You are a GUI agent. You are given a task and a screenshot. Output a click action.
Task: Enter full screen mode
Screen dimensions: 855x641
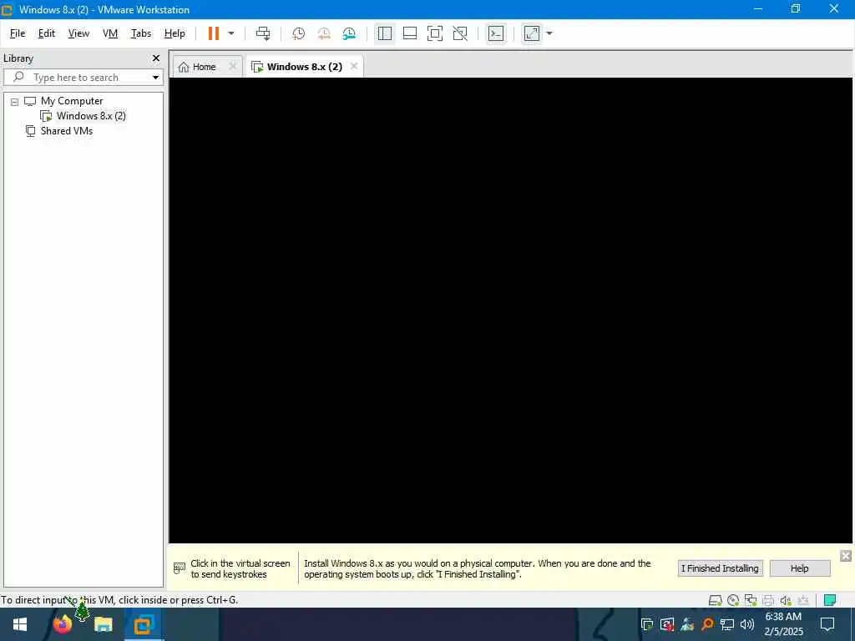pyautogui.click(x=434, y=33)
